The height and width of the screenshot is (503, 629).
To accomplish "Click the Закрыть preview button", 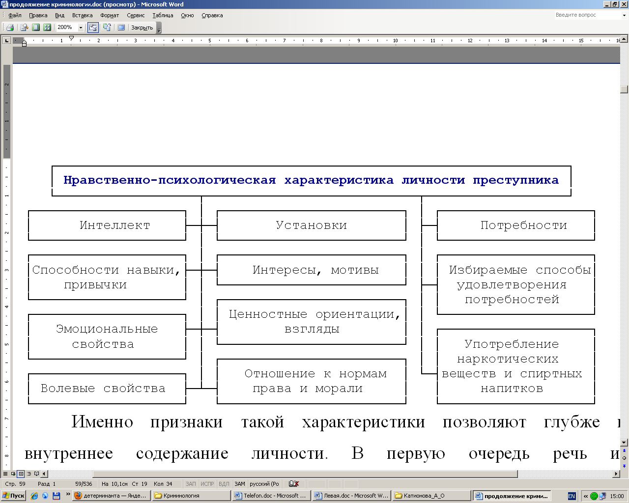I will 142,28.
